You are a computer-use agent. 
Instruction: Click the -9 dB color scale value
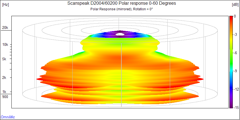tap(236, 71)
